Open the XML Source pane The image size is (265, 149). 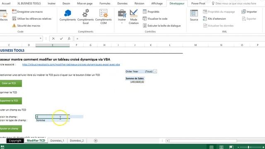click(x=194, y=15)
